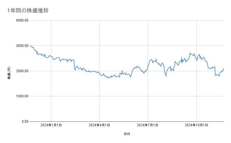Click the 2024年10月1日 x-axis label
This screenshot has height=143, width=231.
tap(196, 125)
